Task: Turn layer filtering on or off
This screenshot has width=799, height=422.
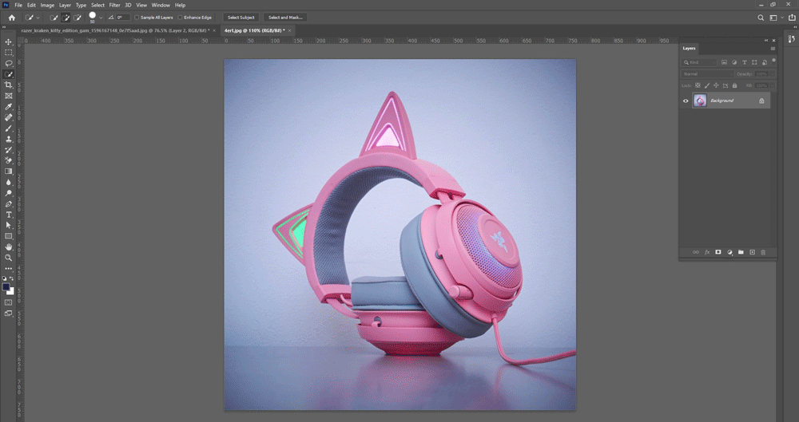Action: point(773,61)
